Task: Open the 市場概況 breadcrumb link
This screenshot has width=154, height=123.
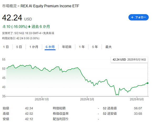Action: [9, 6]
